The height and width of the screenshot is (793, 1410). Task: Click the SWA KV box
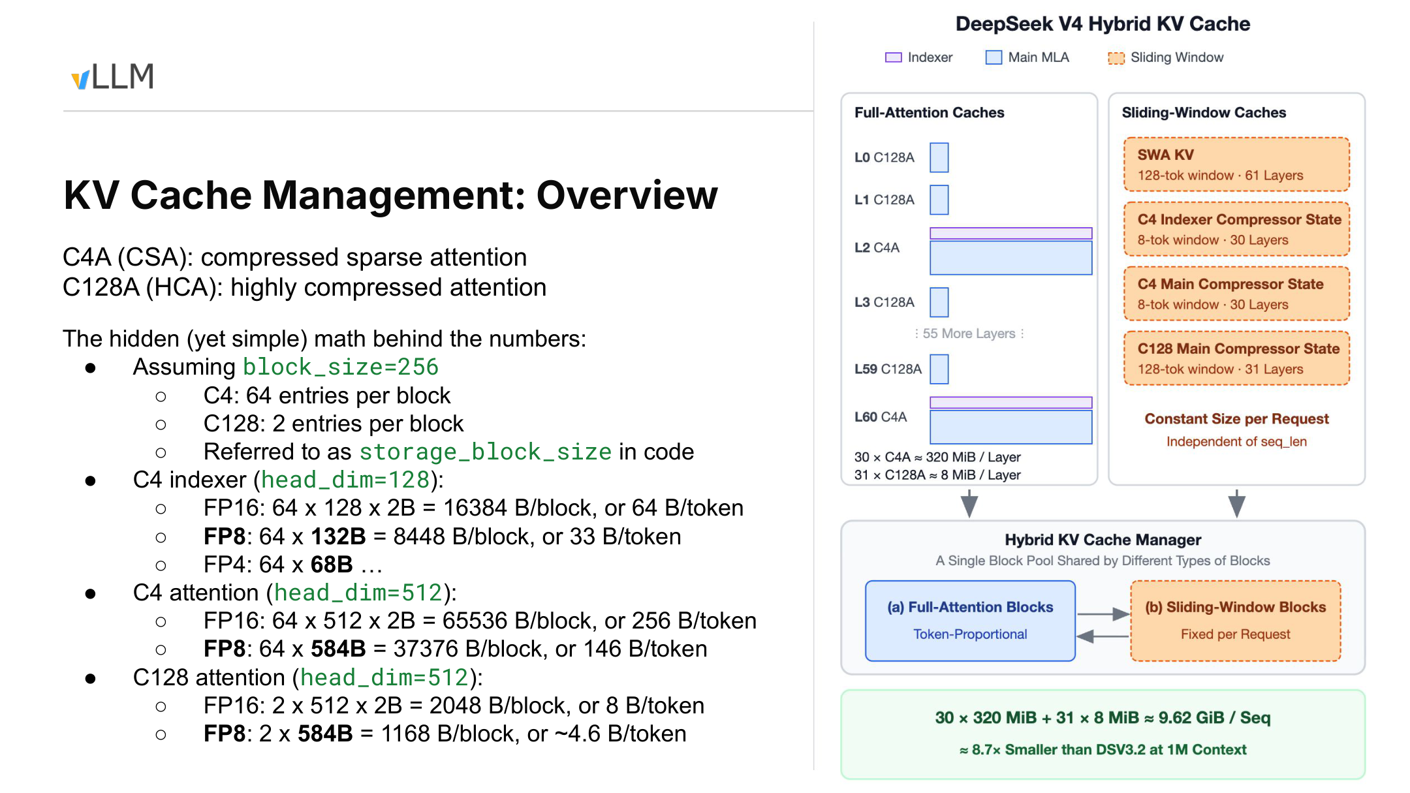(x=1236, y=164)
